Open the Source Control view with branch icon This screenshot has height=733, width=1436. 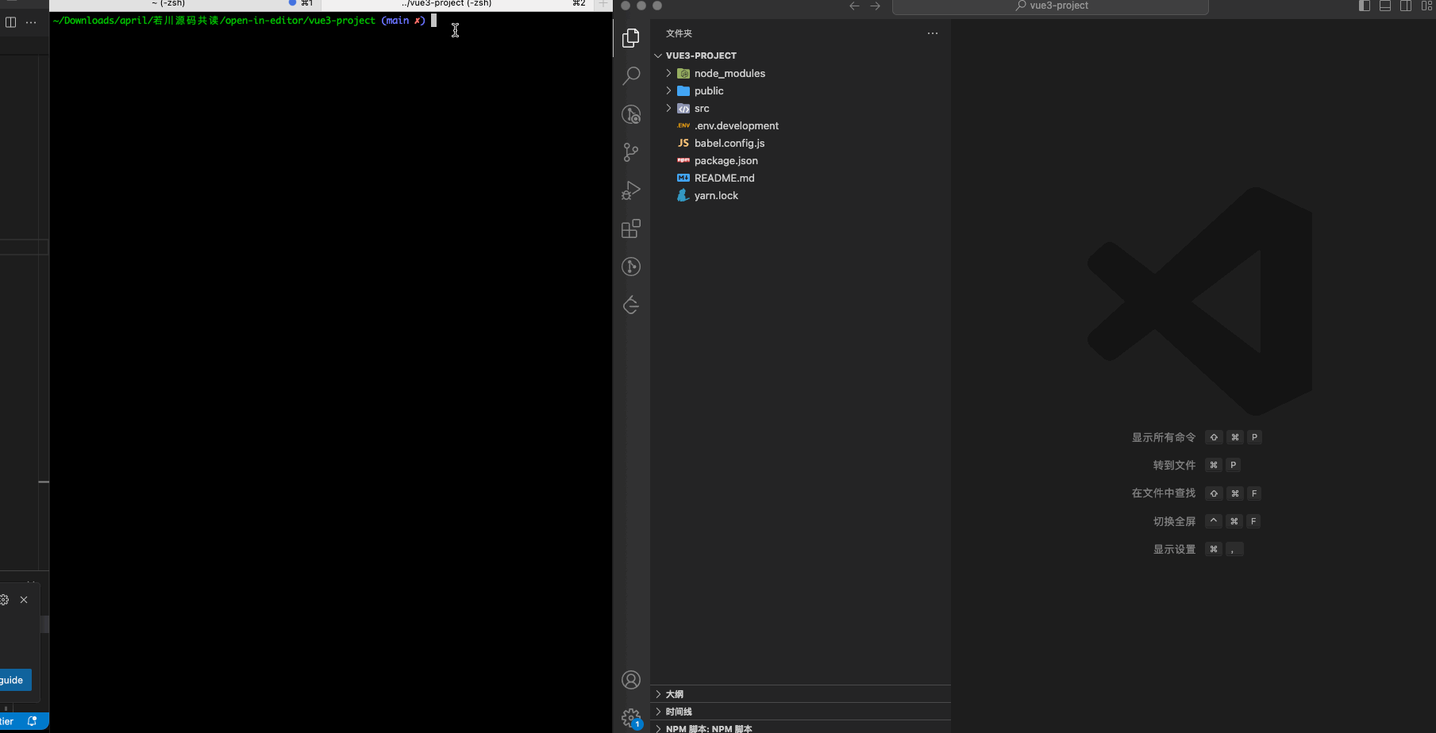[631, 152]
